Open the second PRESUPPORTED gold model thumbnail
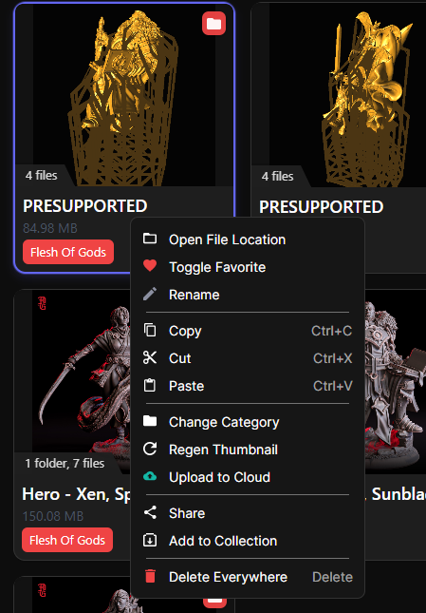426x613 pixels. click(x=339, y=95)
